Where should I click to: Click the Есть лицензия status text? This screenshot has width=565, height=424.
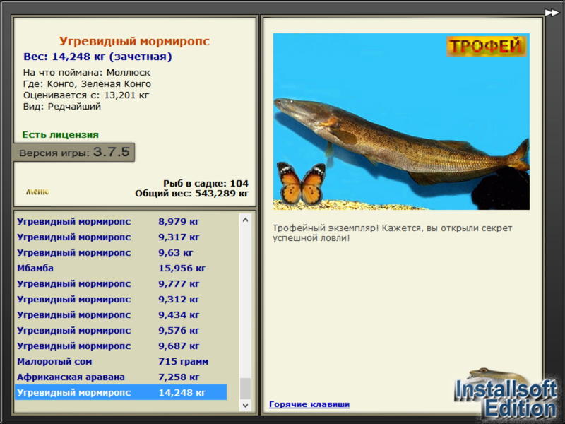coord(61,134)
